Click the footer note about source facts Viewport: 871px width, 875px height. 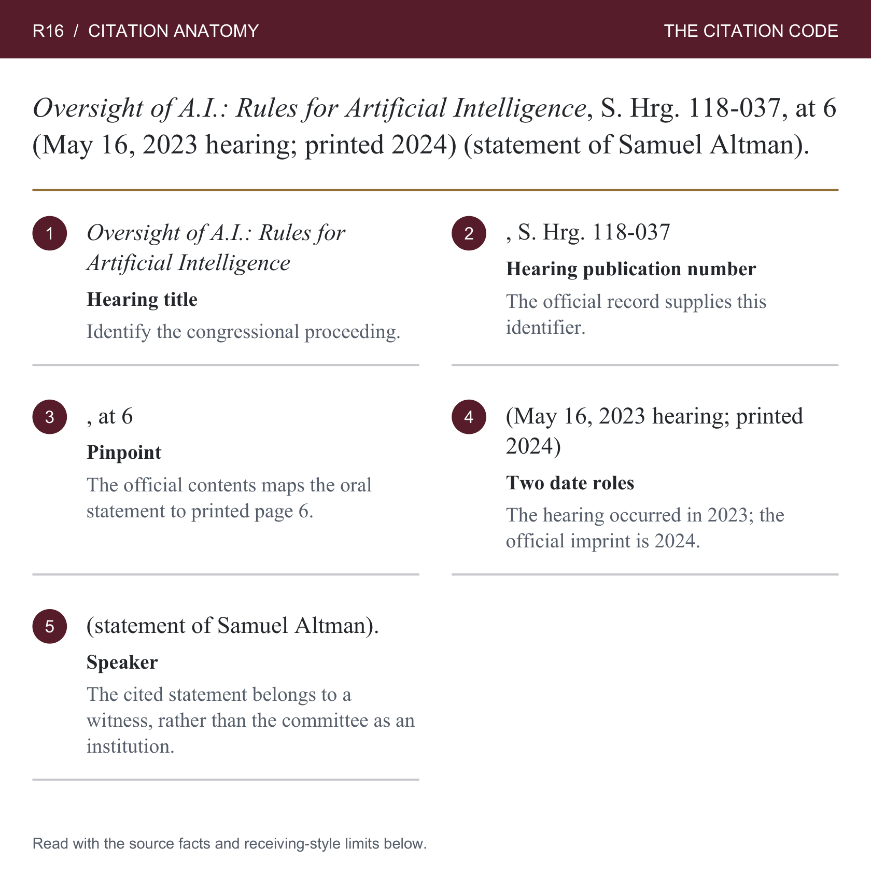[230, 843]
